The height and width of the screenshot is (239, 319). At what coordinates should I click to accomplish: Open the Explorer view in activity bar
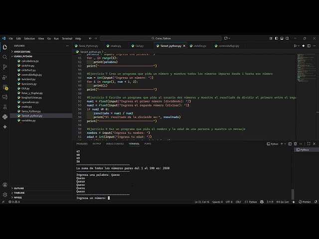click(x=5, y=47)
